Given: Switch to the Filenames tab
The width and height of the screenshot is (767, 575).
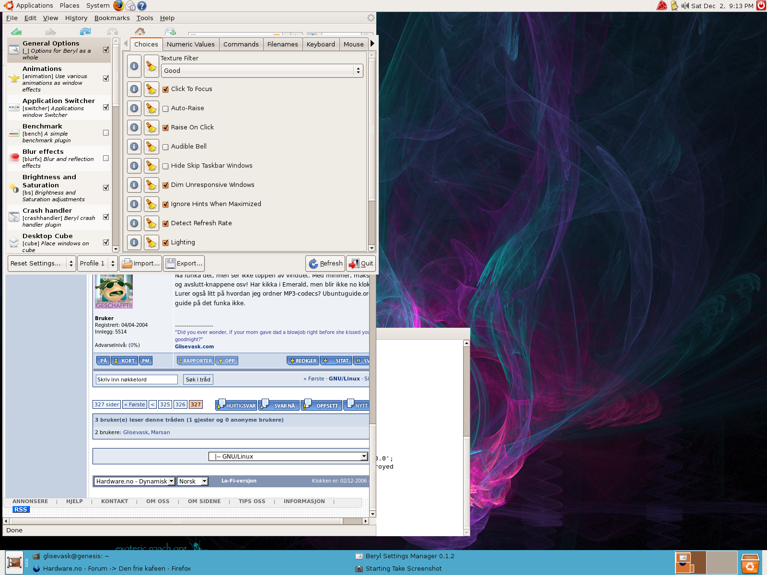Looking at the screenshot, I should pyautogui.click(x=283, y=44).
